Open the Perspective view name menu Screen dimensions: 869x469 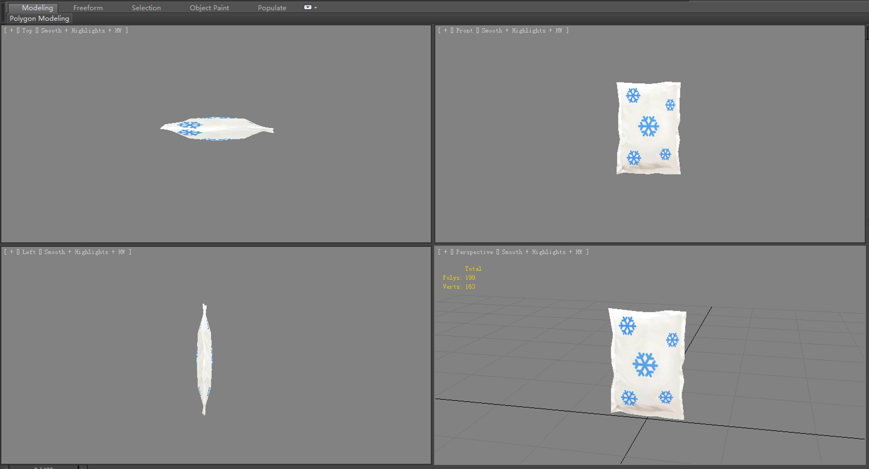click(474, 252)
